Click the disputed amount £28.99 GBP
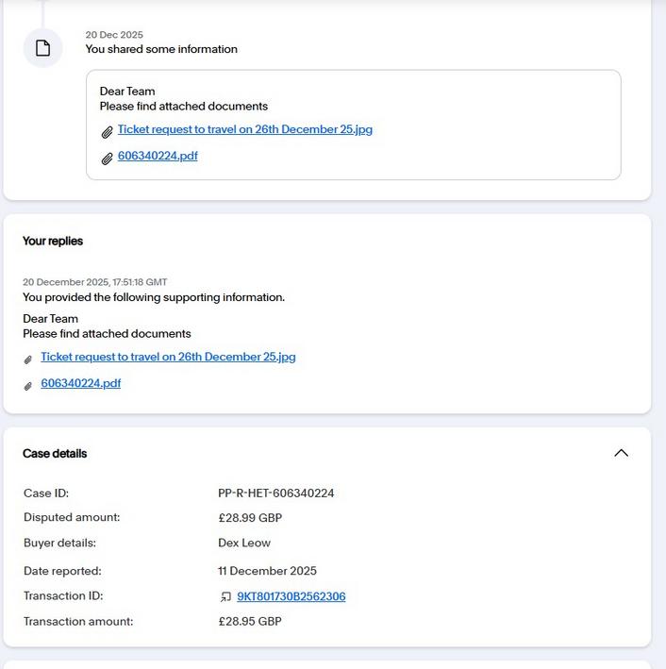666x669 pixels. tap(250, 518)
